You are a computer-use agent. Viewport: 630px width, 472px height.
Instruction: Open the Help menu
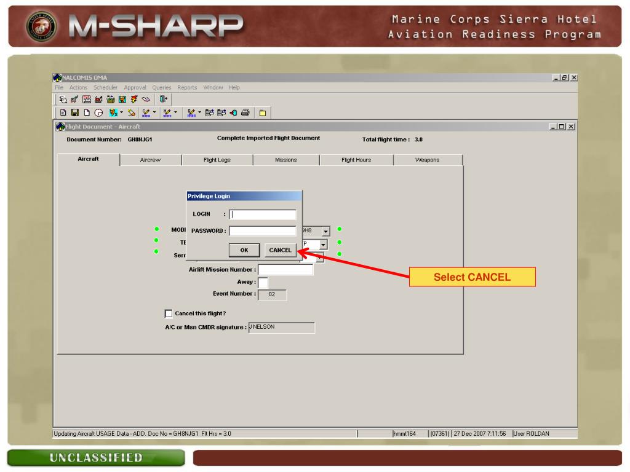[234, 87]
